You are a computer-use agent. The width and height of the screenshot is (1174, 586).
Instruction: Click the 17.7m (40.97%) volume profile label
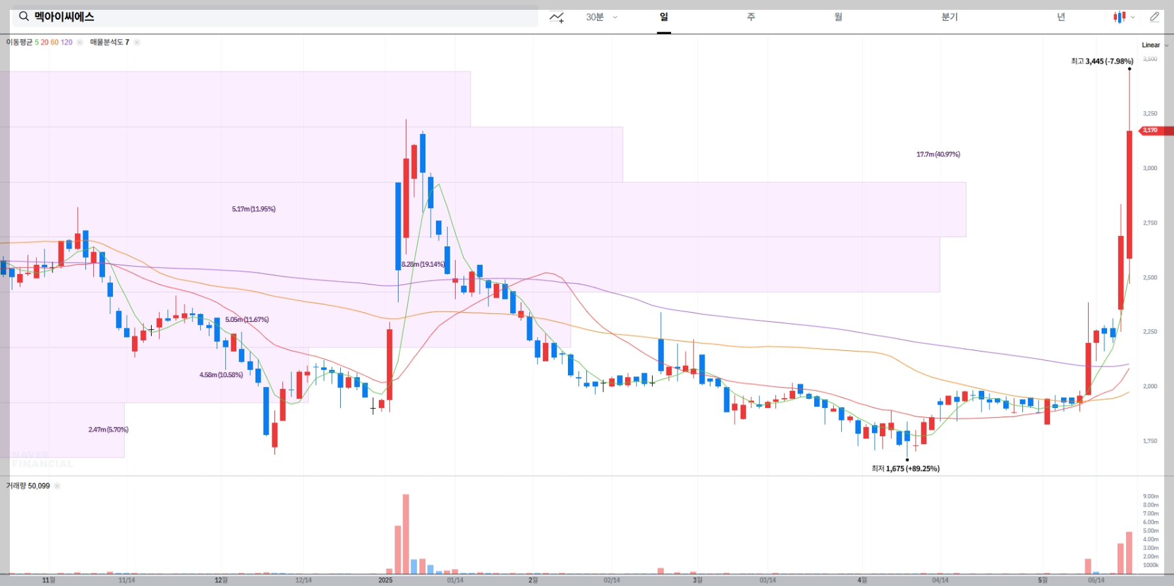click(938, 154)
